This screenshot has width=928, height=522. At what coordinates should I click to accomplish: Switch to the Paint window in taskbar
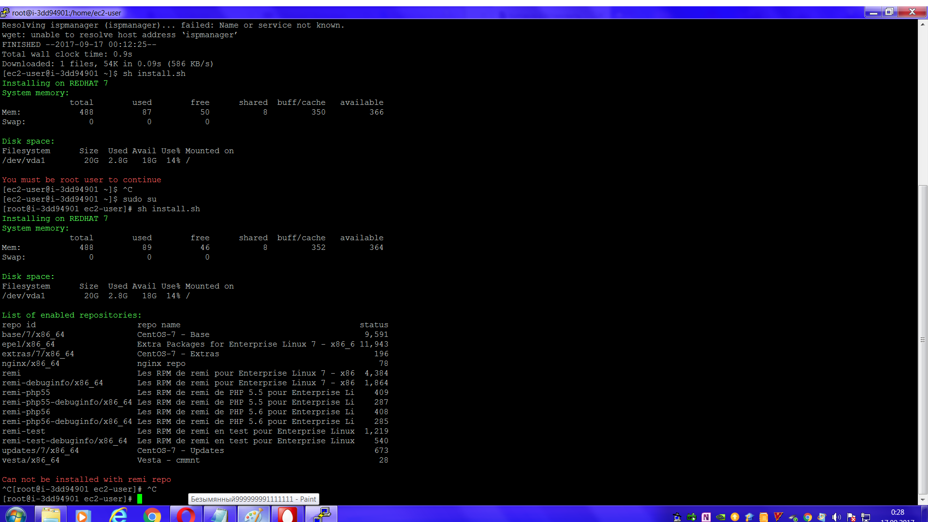(253, 515)
